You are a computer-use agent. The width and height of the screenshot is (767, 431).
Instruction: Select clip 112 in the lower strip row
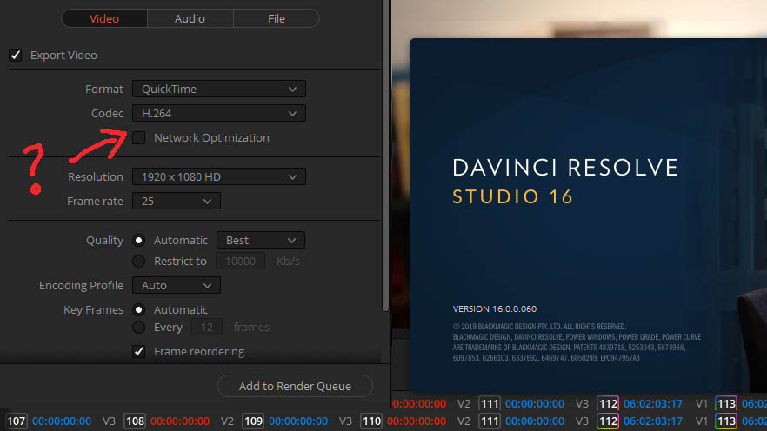point(608,421)
